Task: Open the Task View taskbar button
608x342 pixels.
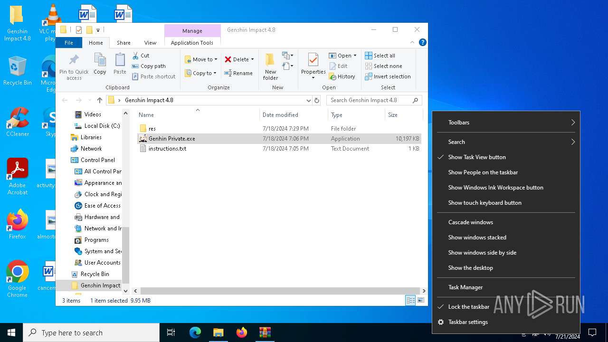Action: click(x=171, y=332)
